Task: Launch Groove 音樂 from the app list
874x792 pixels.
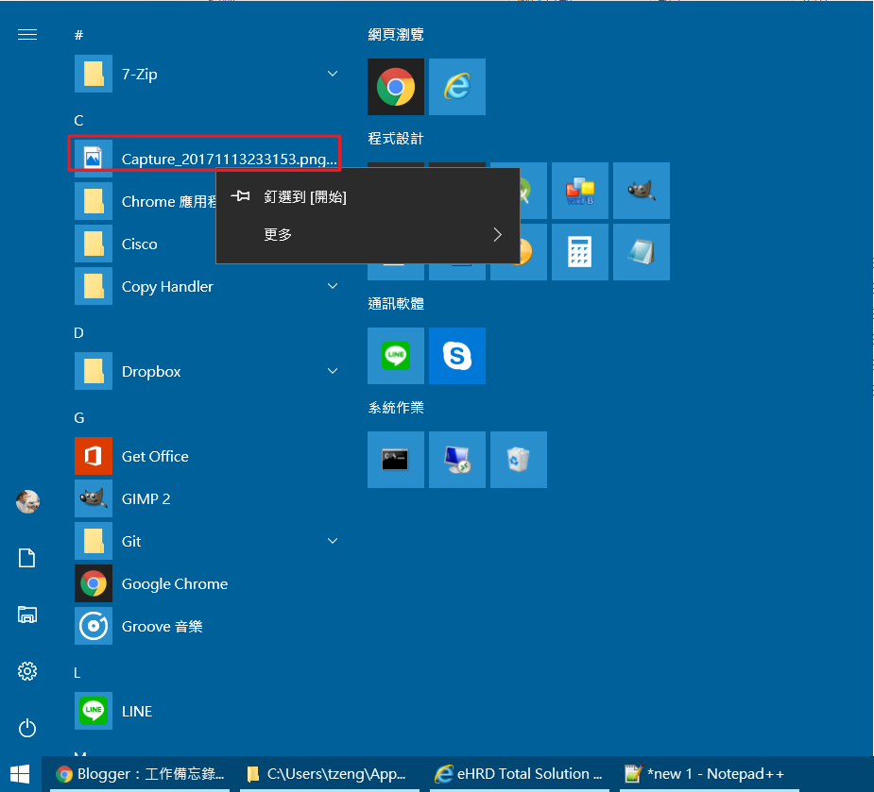Action: (x=162, y=626)
